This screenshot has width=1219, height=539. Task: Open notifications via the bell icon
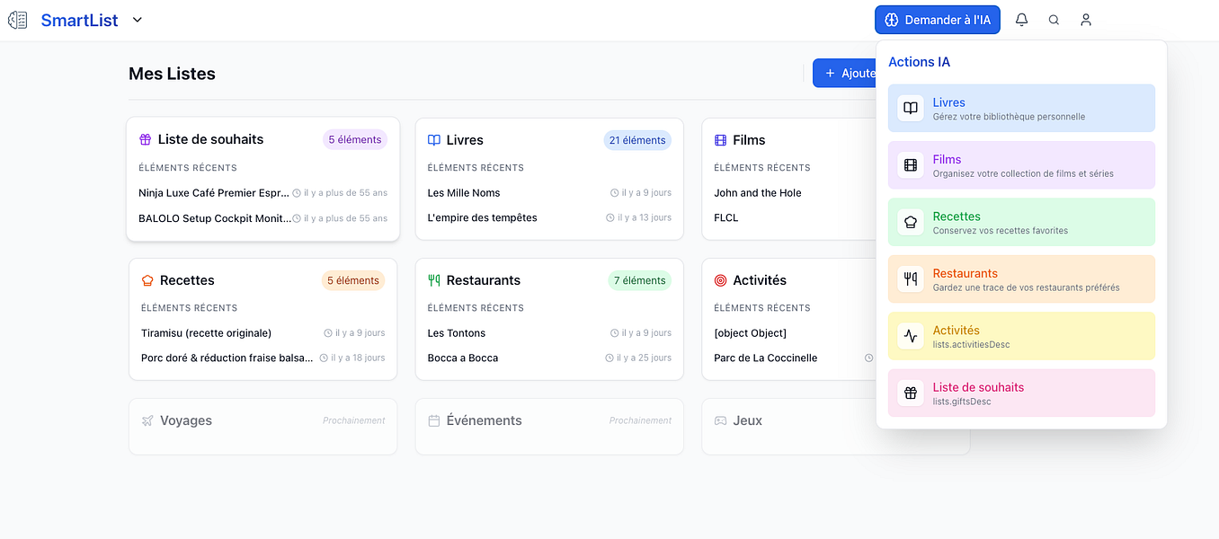1021,19
